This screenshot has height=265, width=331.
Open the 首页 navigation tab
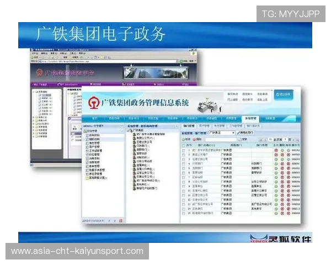pyautogui.click(x=94, y=118)
